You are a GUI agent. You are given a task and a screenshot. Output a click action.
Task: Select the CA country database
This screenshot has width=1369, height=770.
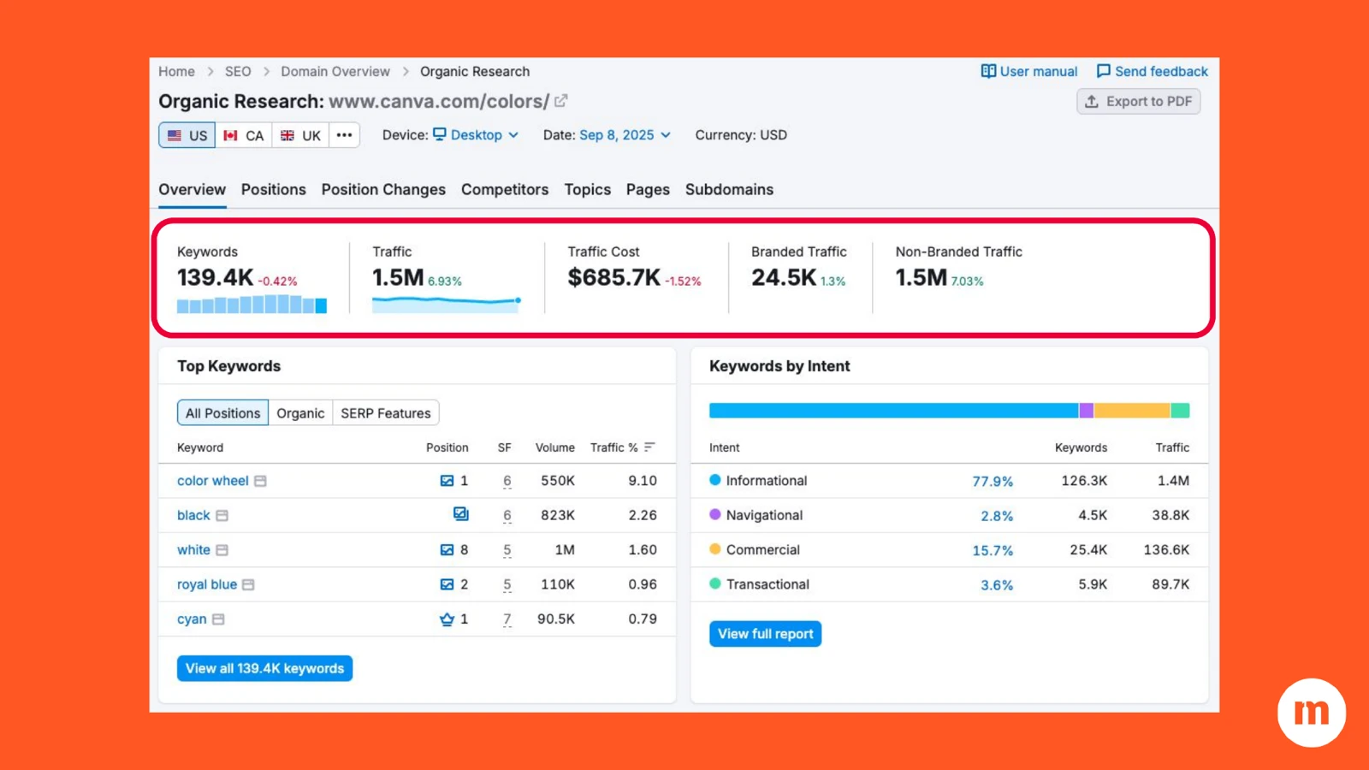(x=244, y=135)
